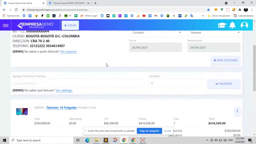Click the Televisor product thumbnail
The image size is (256, 144).
[22, 112]
